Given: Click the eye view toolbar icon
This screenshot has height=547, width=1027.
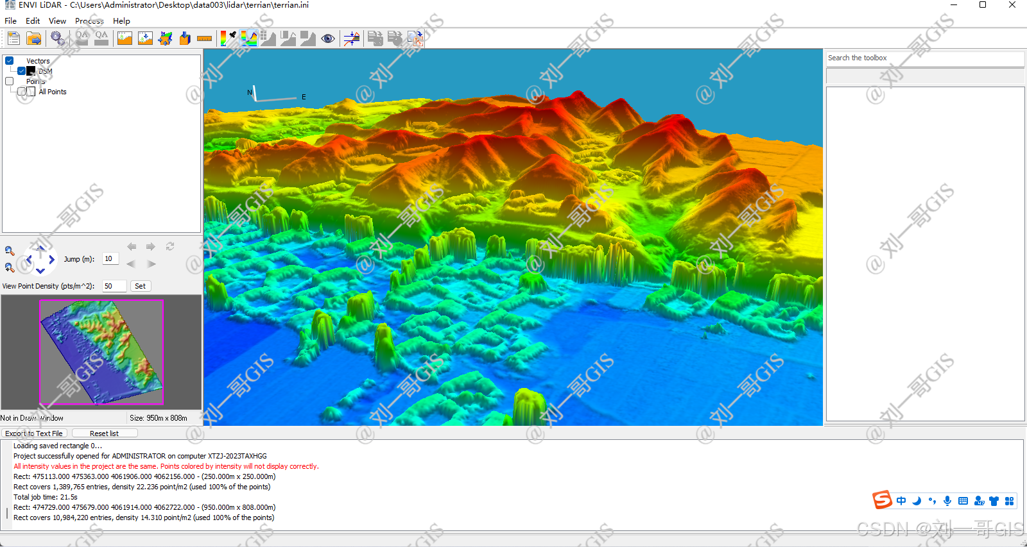Looking at the screenshot, I should (328, 38).
